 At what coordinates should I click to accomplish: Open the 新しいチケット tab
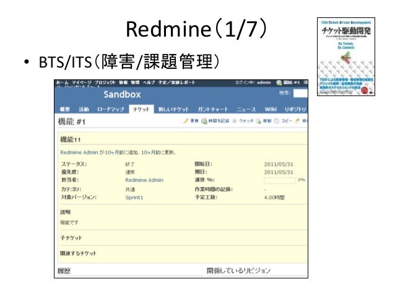(173, 109)
